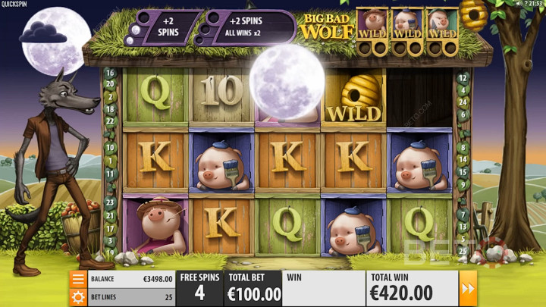Click the Total Bet €100.00 display

point(253,289)
